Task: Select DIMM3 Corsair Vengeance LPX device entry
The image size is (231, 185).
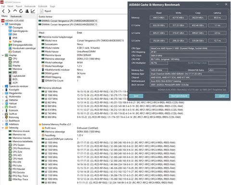Action: 68,21
